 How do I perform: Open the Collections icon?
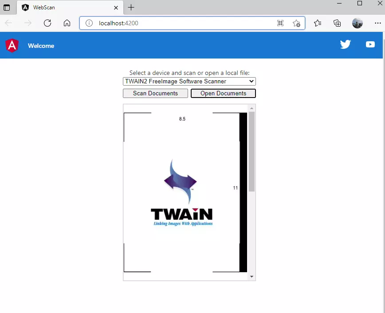tap(337, 23)
